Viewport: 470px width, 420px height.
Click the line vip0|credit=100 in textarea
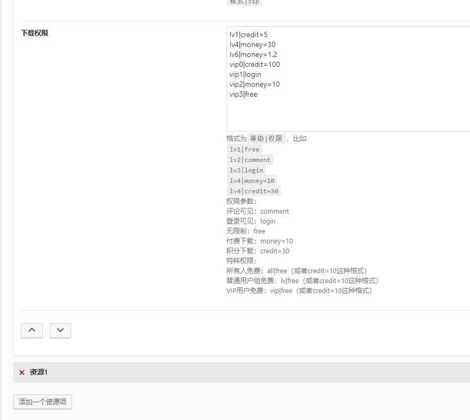point(255,64)
